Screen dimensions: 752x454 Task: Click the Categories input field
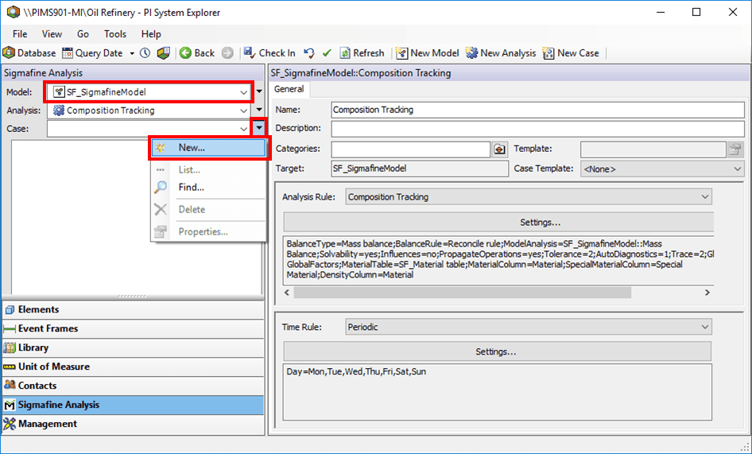pos(410,149)
